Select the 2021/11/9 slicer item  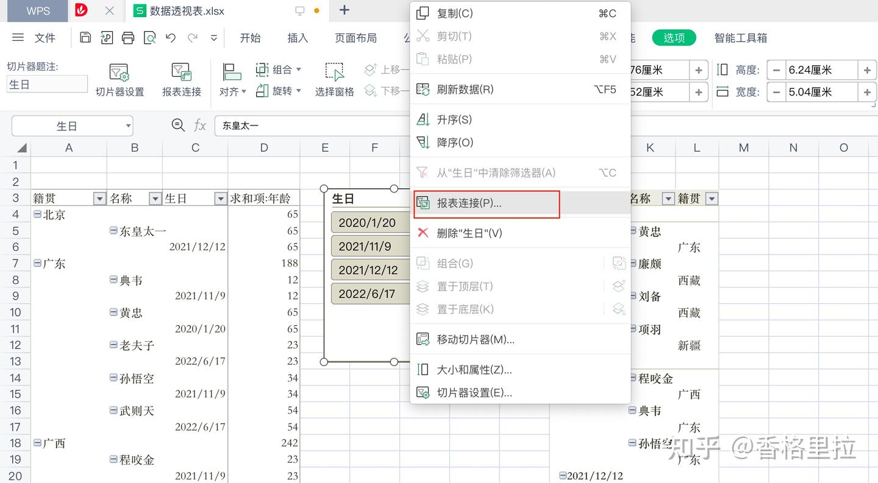pos(369,246)
